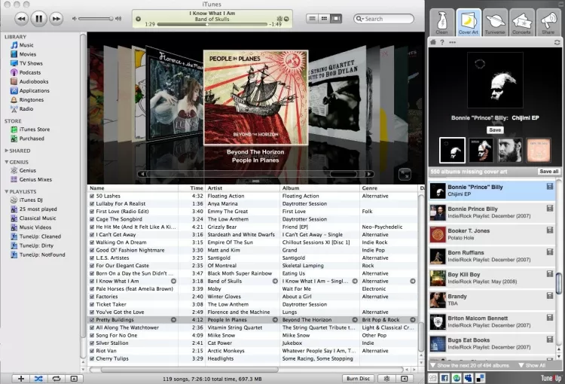Click the TuneUp home icon
Viewport: 565px width, 384px height.
coord(432,42)
